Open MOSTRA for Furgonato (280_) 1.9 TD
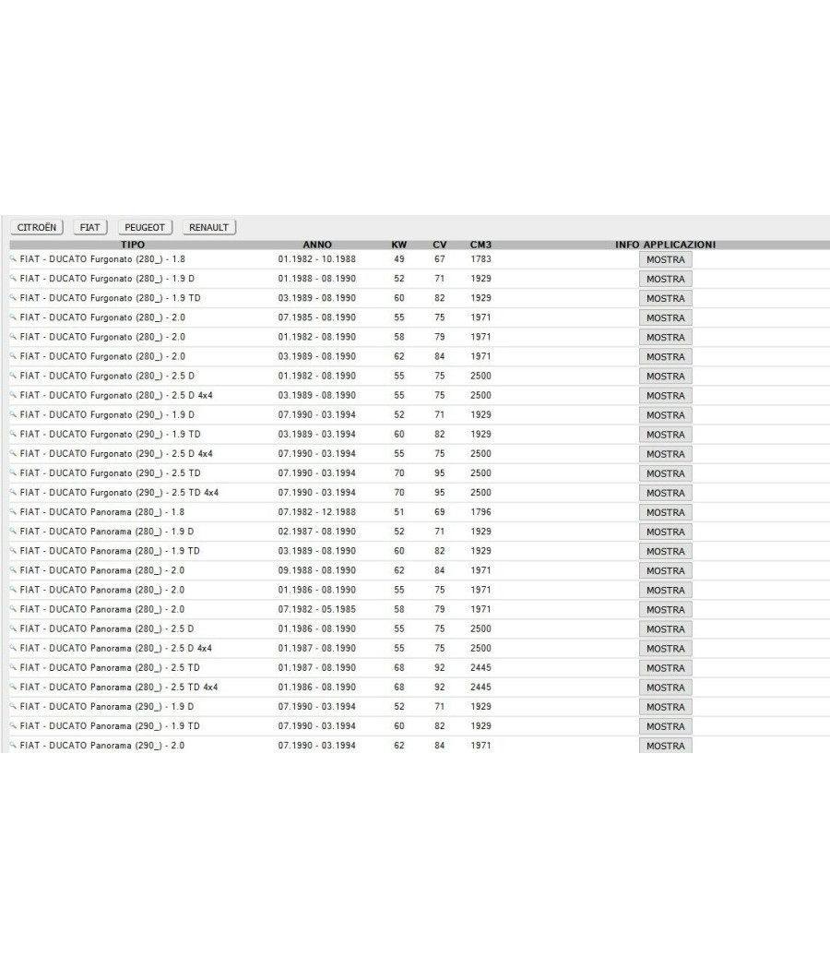The height and width of the screenshot is (969, 830). pyautogui.click(x=666, y=298)
